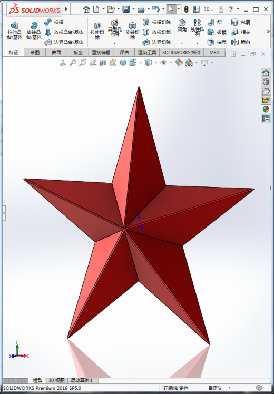Click the Open file icon
The image size is (274, 394).
[x=111, y=9]
